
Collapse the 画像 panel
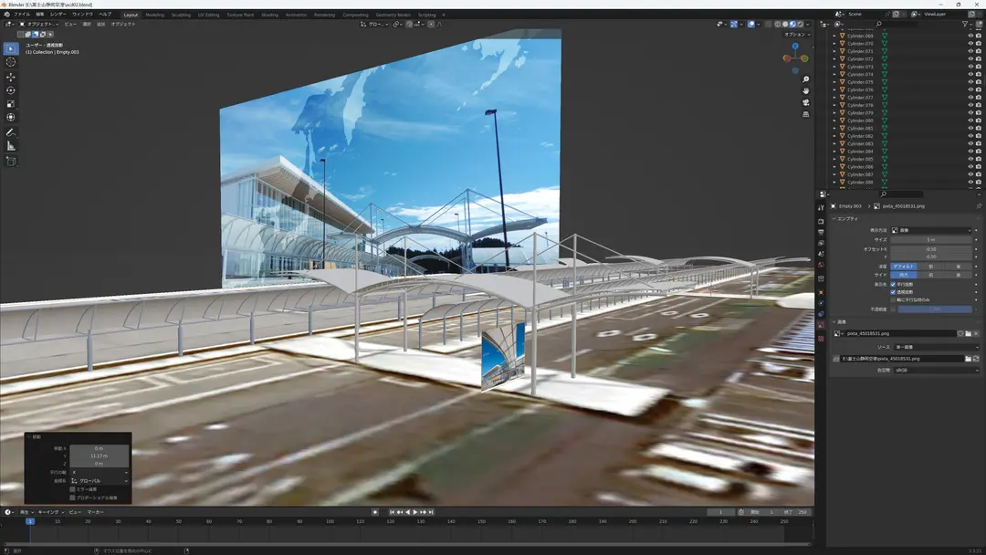834,322
